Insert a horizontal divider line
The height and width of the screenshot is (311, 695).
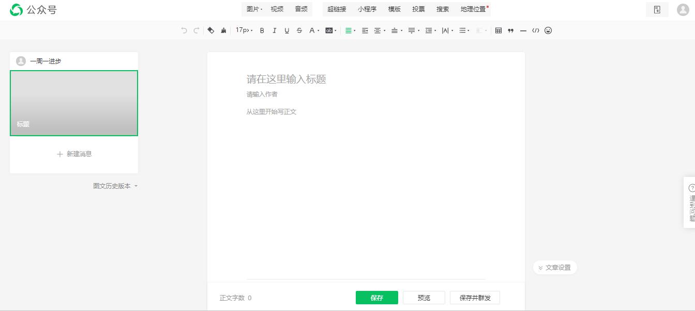pyautogui.click(x=523, y=30)
